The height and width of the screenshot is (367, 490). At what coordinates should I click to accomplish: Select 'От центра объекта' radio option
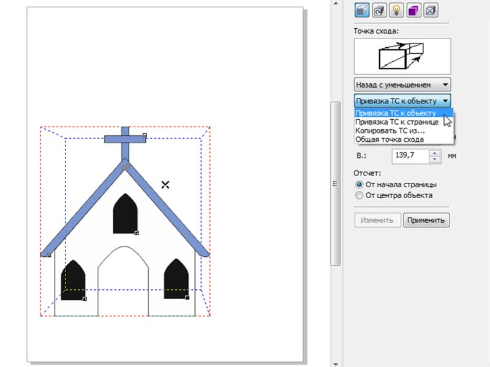click(x=360, y=196)
